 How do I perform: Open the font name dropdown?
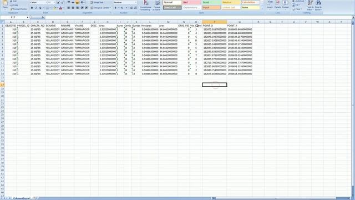coord(46,2)
